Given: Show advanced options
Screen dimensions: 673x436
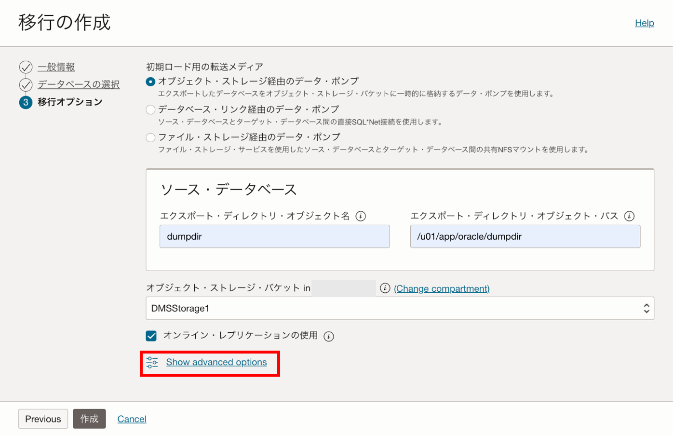Looking at the screenshot, I should tap(216, 362).
